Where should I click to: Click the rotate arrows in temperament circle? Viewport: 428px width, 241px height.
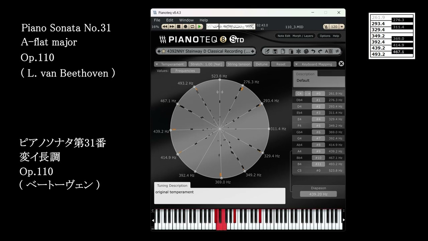[x=220, y=92]
